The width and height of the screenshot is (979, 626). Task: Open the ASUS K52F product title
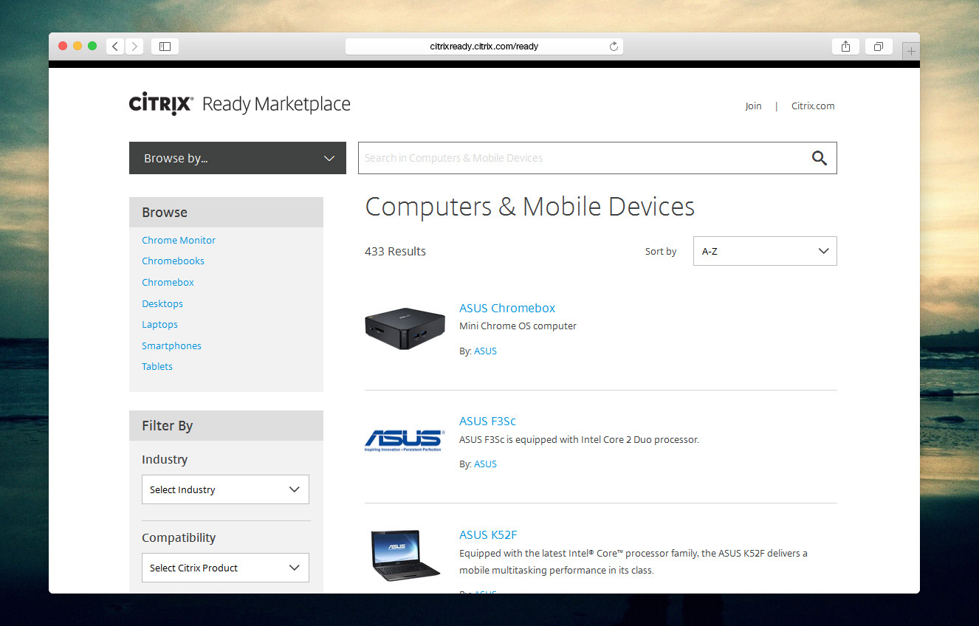pos(488,535)
